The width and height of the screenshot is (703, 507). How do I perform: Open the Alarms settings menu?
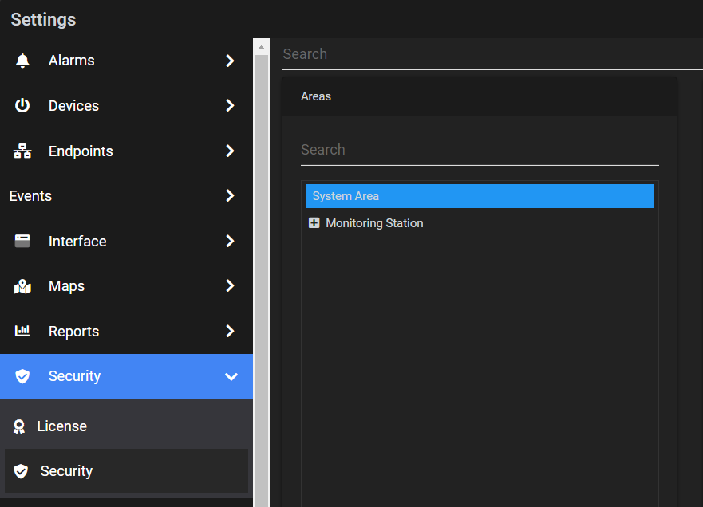126,61
